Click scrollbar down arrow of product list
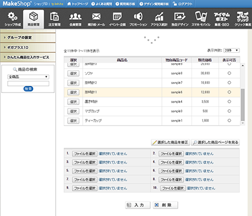252x216 pixels. 242,123
